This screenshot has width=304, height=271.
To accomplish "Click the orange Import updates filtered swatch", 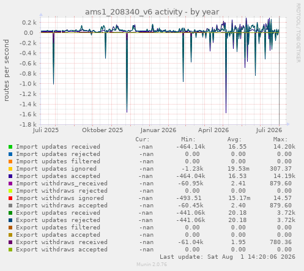I will pos(10,161).
